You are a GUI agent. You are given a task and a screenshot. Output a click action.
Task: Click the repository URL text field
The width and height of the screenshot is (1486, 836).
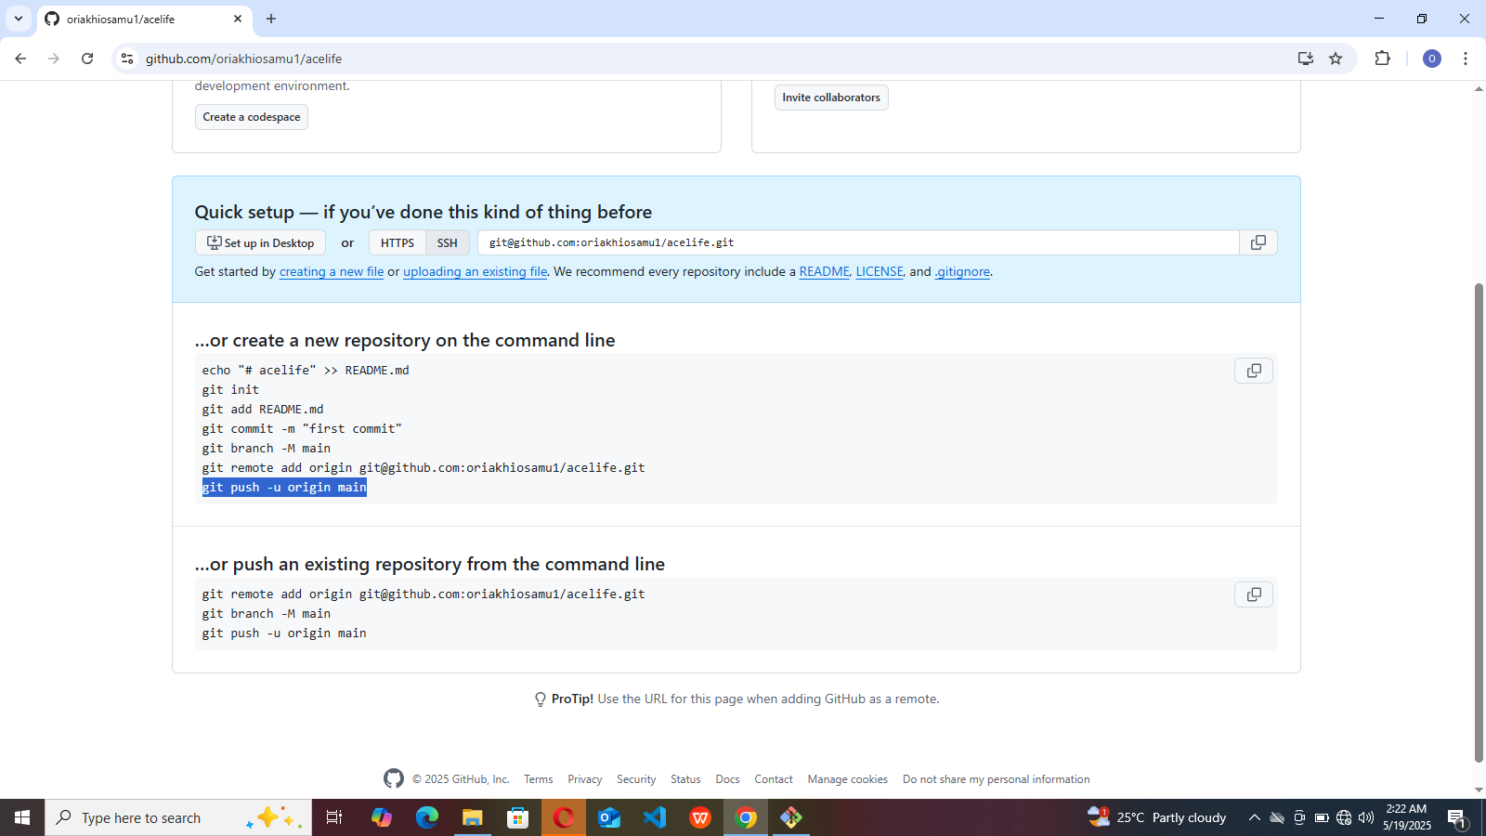coord(859,242)
